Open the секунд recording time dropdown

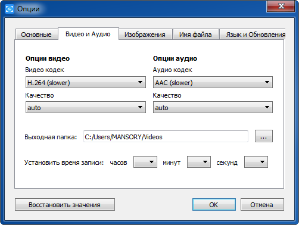(x=256, y=162)
